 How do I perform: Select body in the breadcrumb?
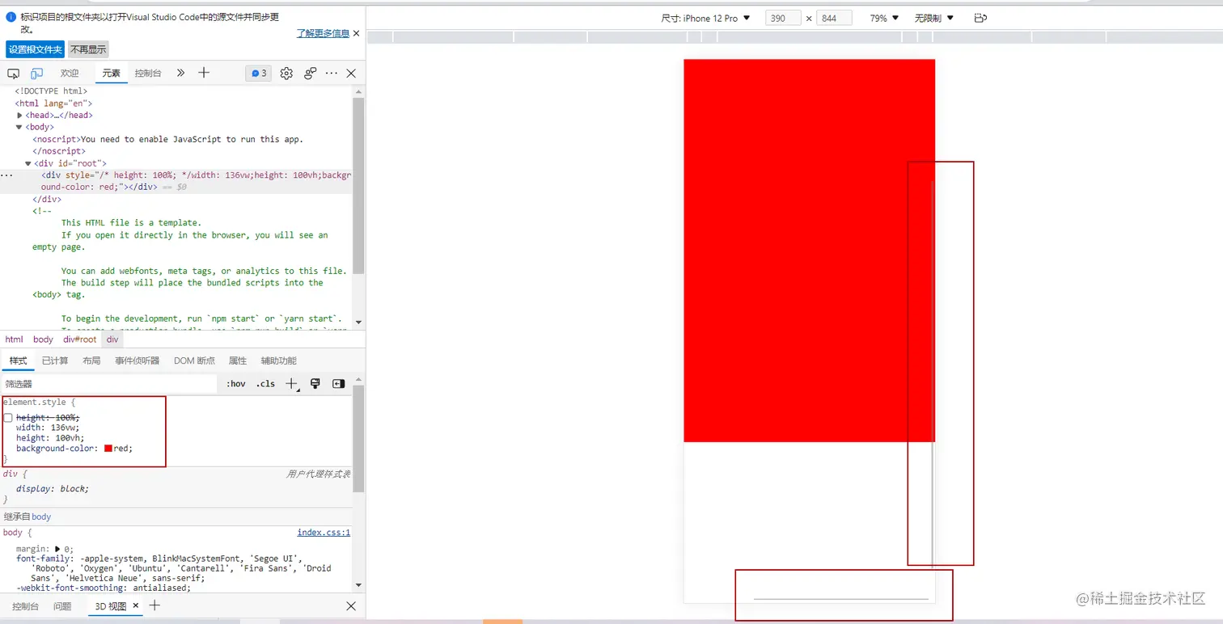coord(43,339)
